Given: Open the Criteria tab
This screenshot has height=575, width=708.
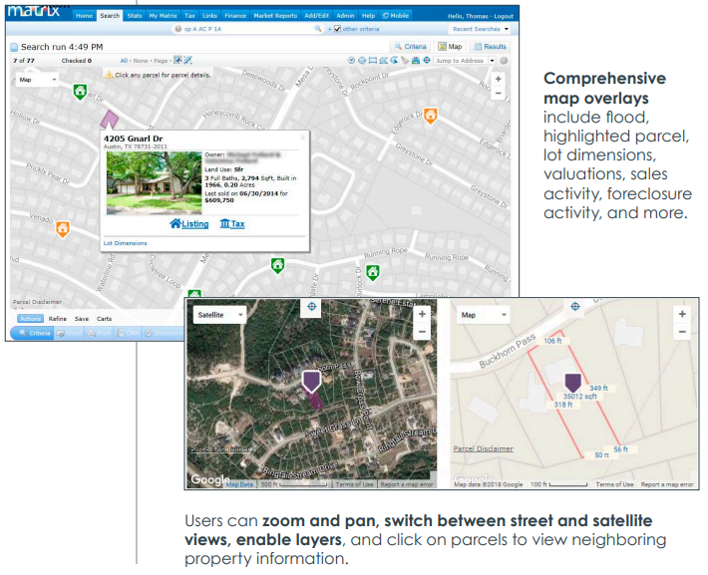Looking at the screenshot, I should click(x=411, y=47).
